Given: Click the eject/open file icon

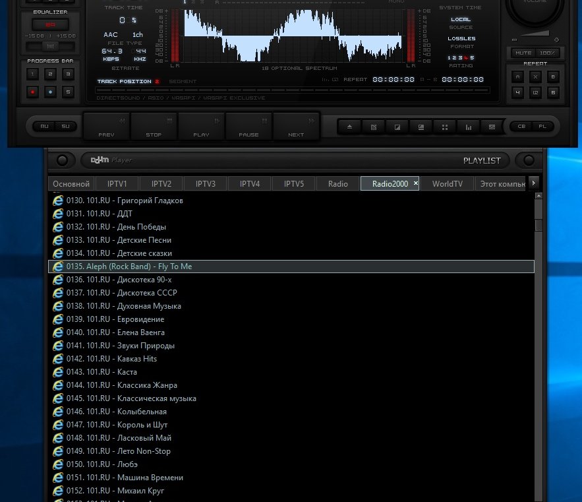Looking at the screenshot, I should tap(349, 127).
